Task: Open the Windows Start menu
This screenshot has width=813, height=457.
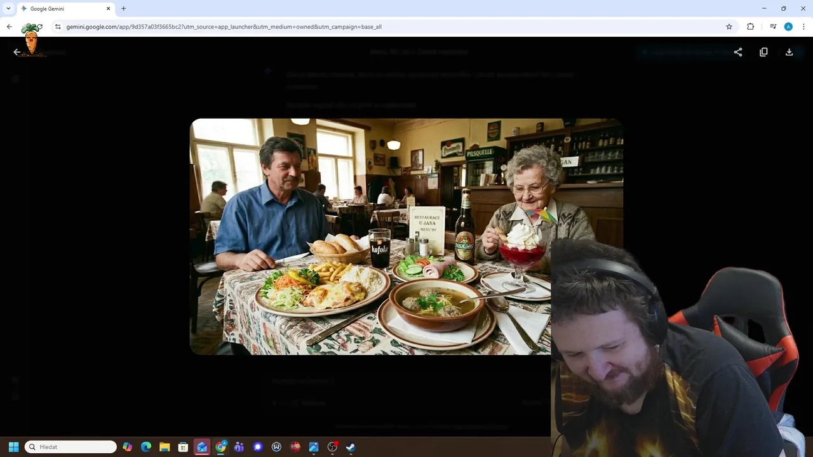Action: (x=13, y=447)
